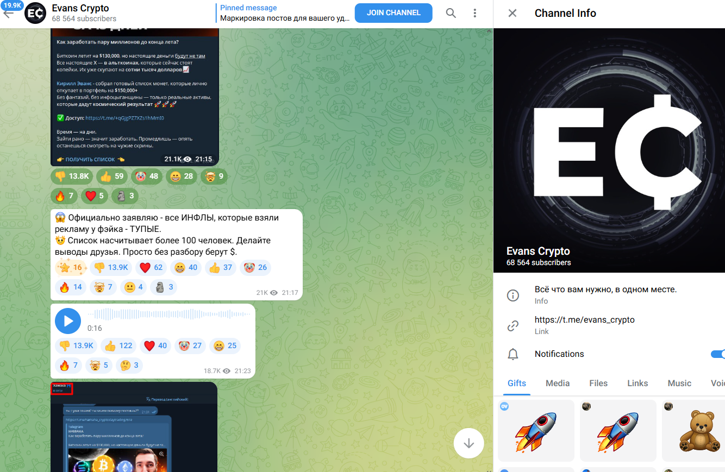Switch to the Files tab
Screen dimensions: 725x472
[598, 383]
